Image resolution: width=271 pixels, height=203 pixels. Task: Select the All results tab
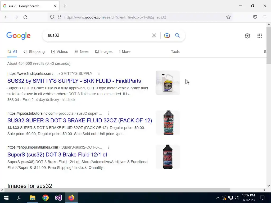coord(12,52)
